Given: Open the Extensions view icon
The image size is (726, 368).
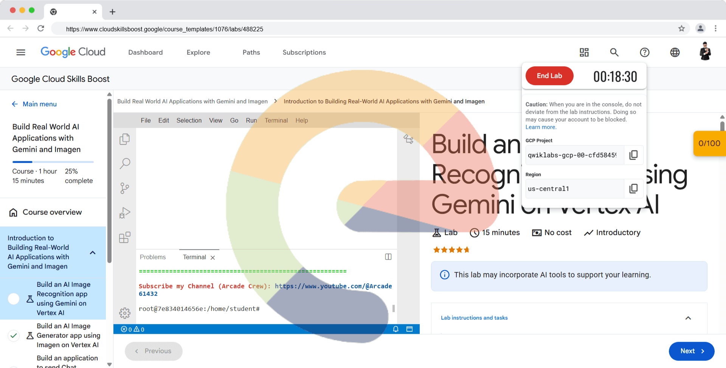Looking at the screenshot, I should [x=124, y=237].
